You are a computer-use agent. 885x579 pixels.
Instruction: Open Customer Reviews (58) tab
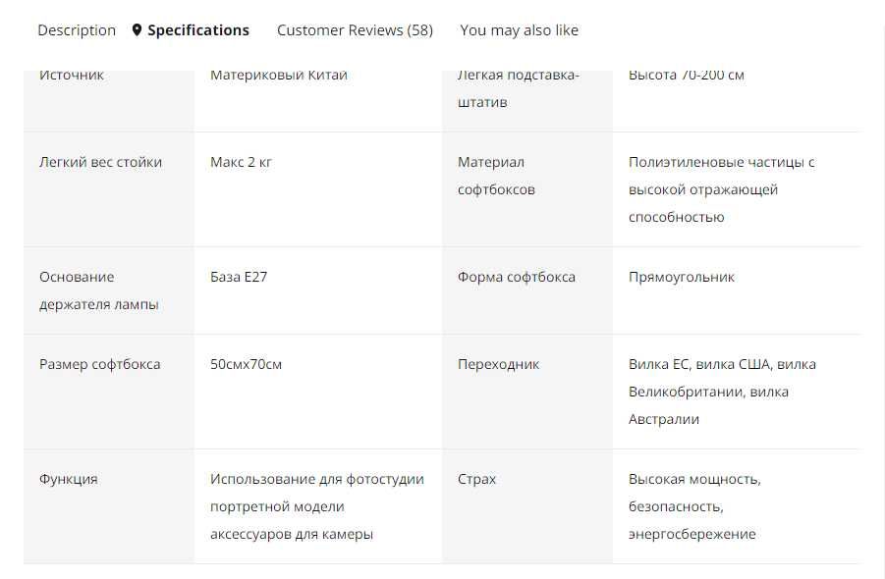[x=355, y=30]
